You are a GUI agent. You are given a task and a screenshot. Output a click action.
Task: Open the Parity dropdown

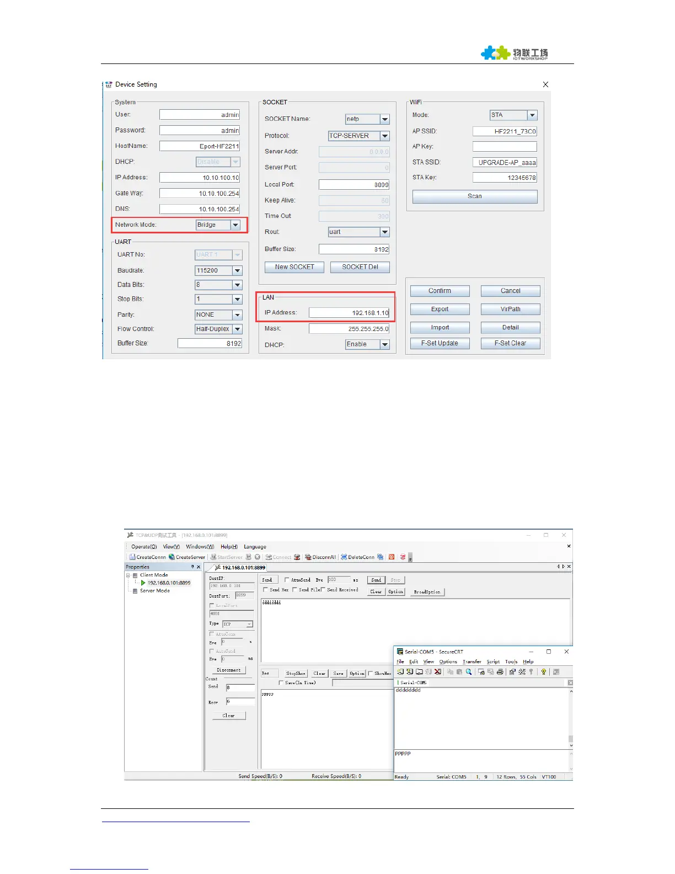pos(237,315)
